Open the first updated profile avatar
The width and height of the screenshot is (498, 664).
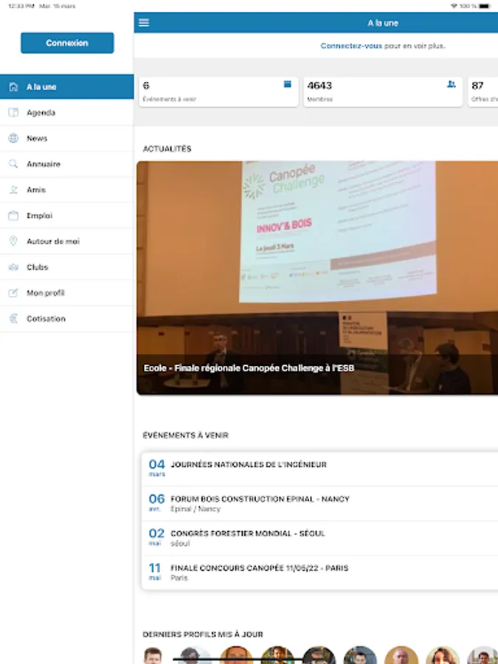click(153, 655)
